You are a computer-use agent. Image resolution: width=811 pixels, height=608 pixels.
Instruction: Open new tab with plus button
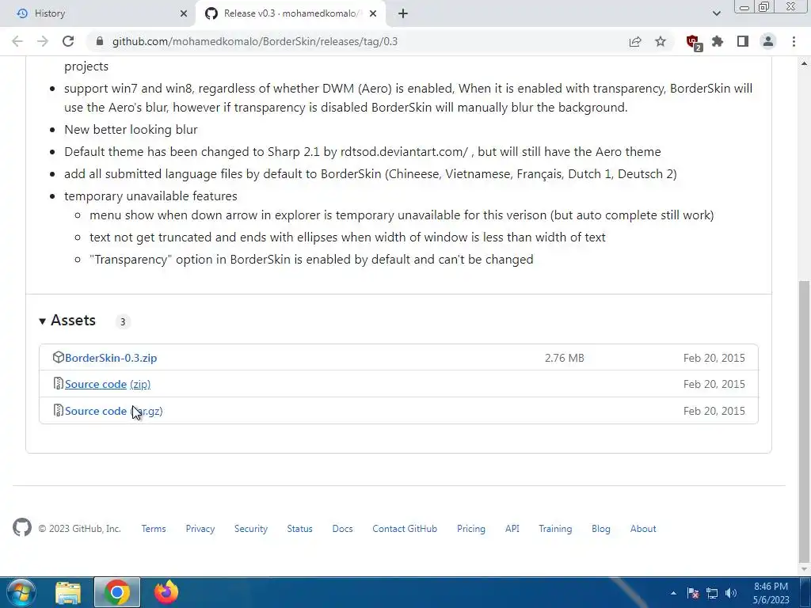[403, 13]
